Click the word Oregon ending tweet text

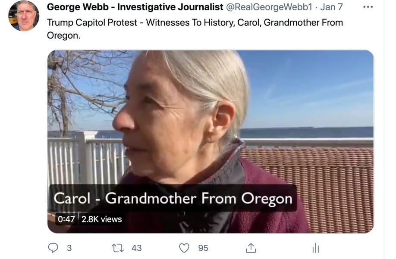click(63, 36)
